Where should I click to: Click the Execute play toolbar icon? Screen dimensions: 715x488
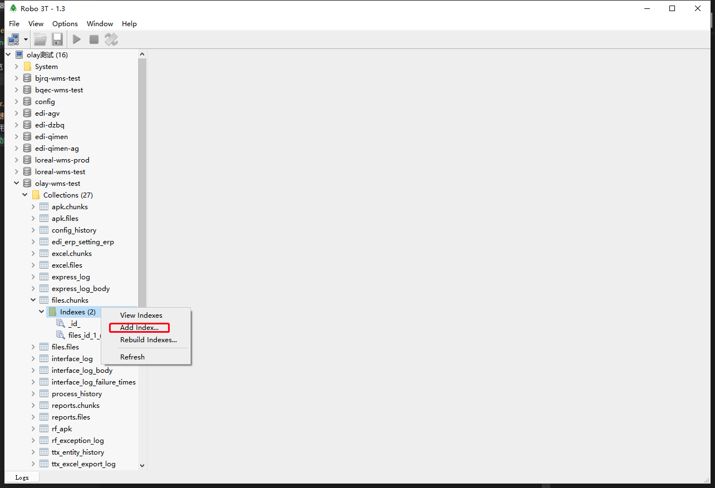[x=77, y=40]
